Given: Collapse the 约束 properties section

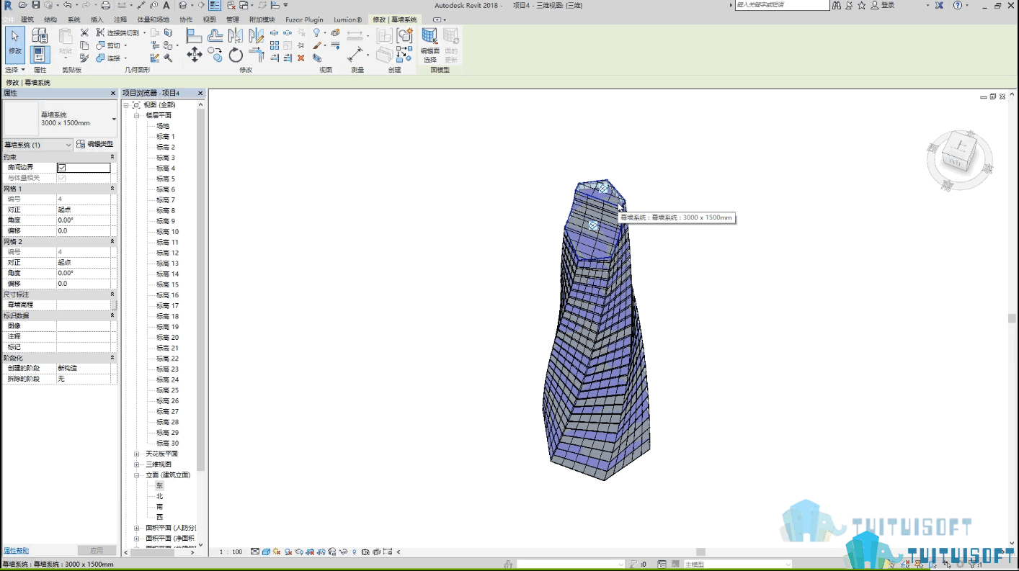Looking at the screenshot, I should [112, 157].
